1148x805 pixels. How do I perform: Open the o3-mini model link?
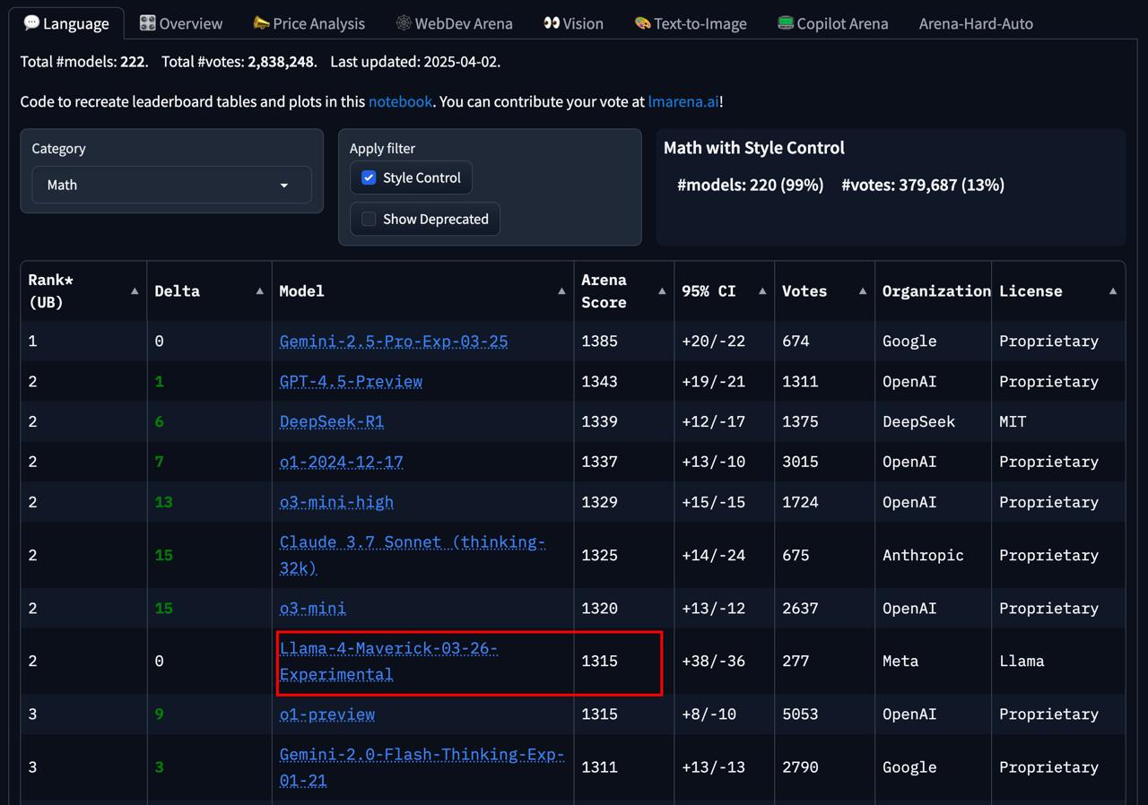[313, 608]
